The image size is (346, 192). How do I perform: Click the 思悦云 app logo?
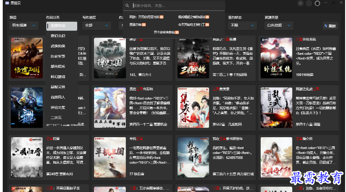pos(7,3)
